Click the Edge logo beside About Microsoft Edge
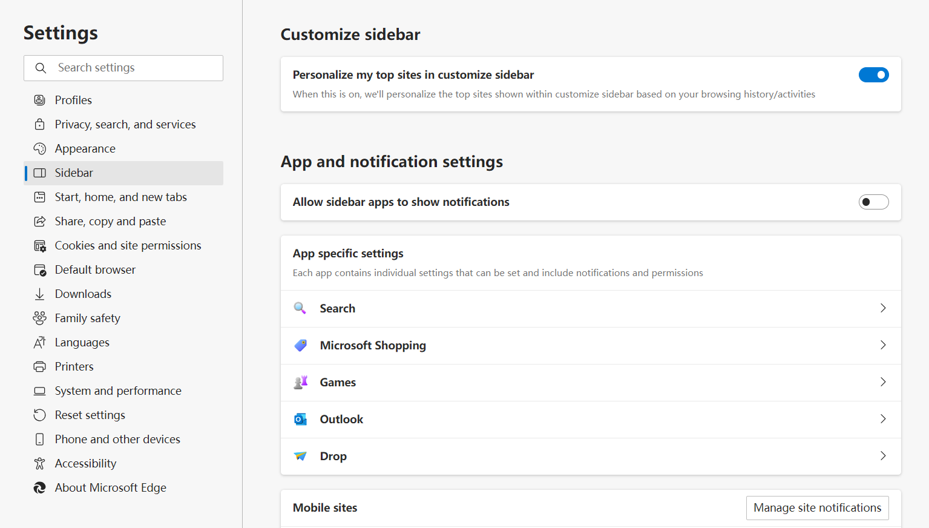 [x=40, y=487]
